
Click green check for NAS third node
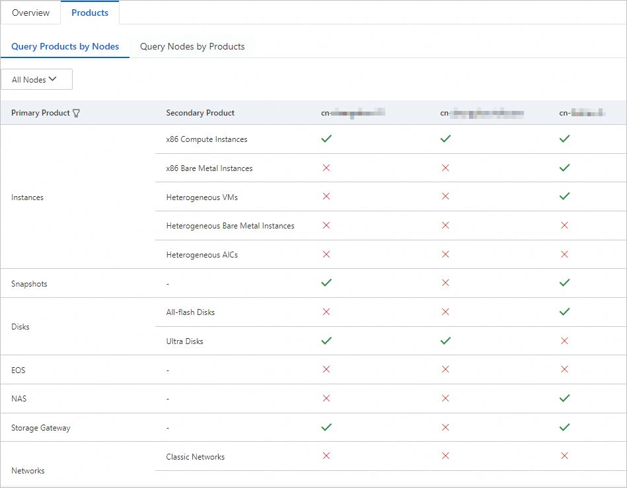point(564,398)
